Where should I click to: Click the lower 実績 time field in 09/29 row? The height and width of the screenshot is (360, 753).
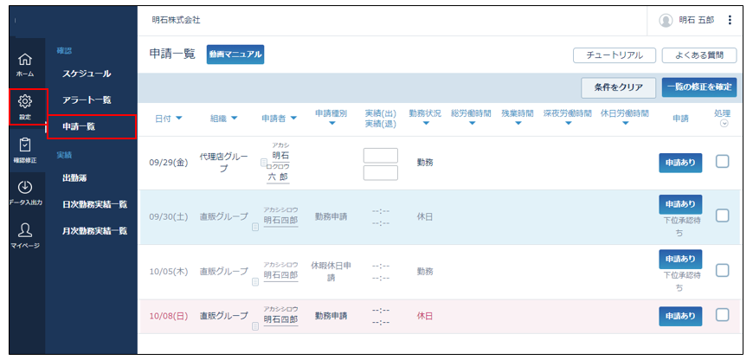pos(380,173)
